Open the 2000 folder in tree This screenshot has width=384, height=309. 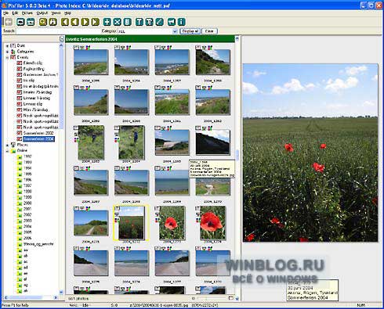(27, 203)
